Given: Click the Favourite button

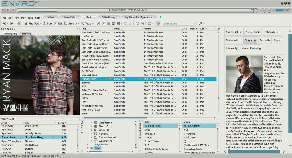Looking at the screenshot, I should pos(265,40).
